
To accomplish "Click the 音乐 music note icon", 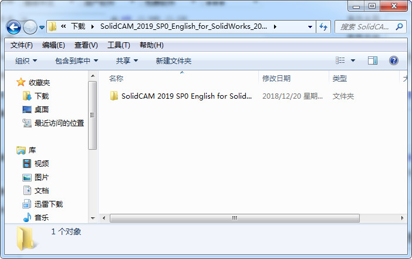I will pos(27,217).
